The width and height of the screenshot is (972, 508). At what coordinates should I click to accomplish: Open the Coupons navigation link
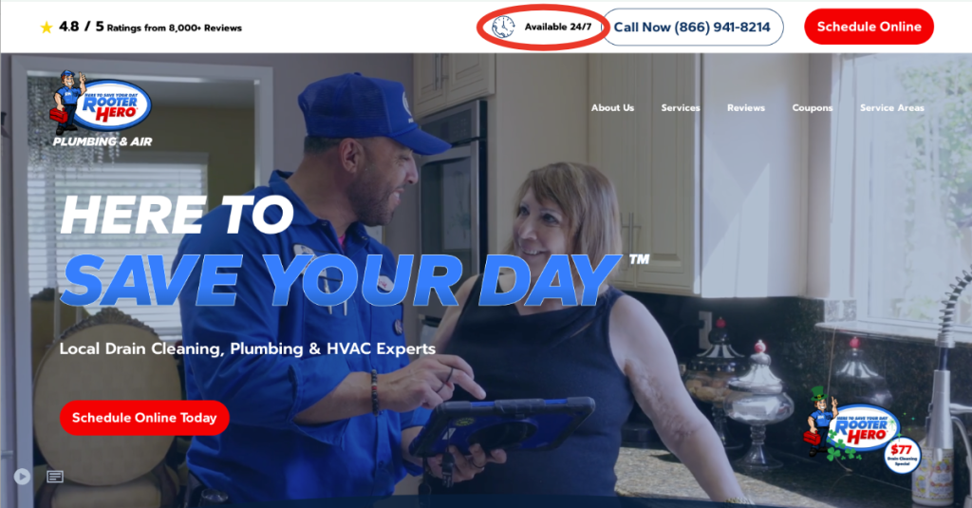813,108
